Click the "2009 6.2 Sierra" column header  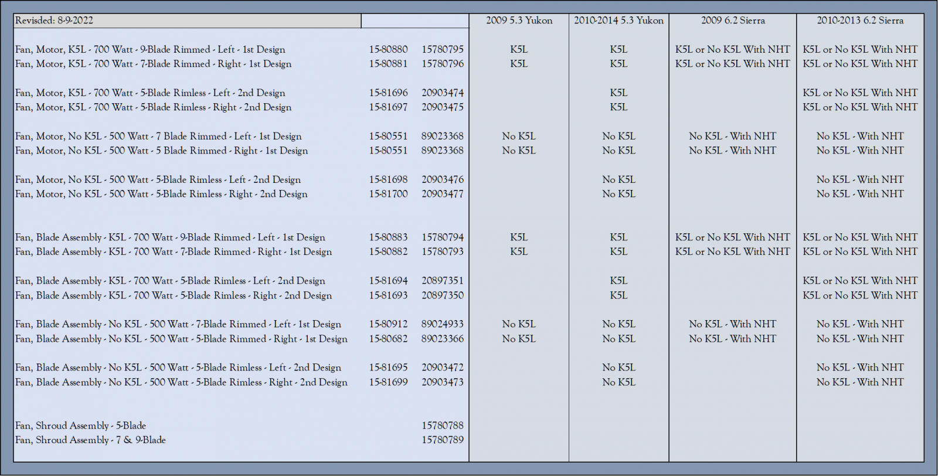pyautogui.click(x=733, y=21)
